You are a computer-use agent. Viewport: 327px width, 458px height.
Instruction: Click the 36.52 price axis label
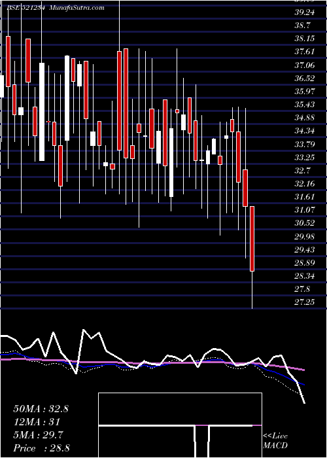coord(305,78)
